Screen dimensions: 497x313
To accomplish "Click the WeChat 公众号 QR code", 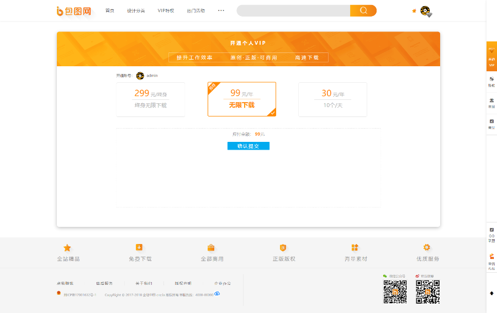I will (395, 292).
